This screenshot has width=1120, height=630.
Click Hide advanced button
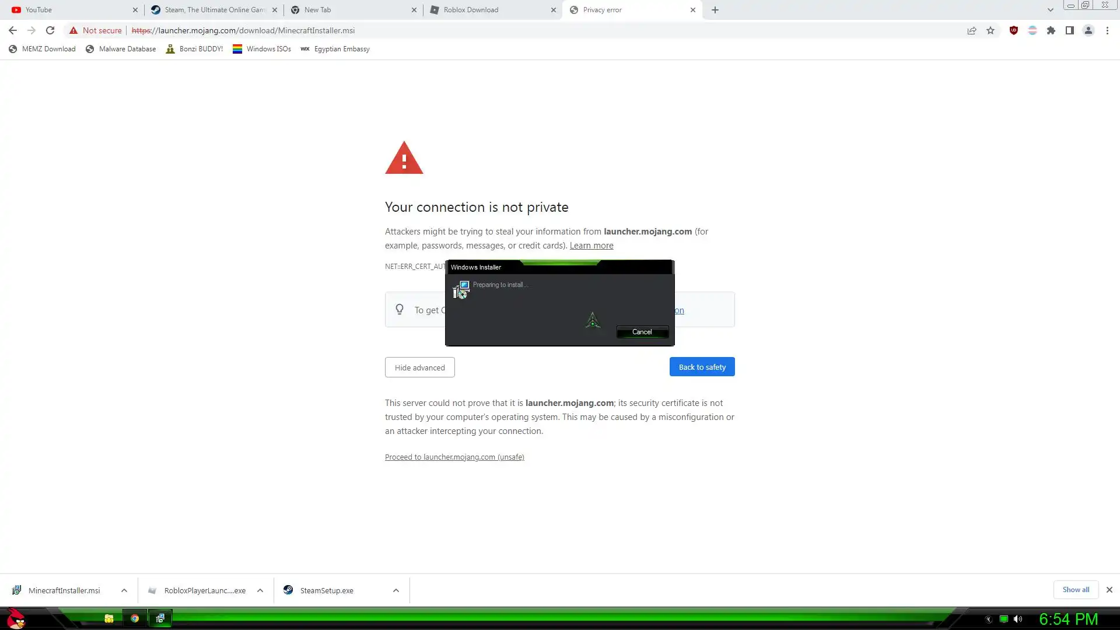point(419,367)
